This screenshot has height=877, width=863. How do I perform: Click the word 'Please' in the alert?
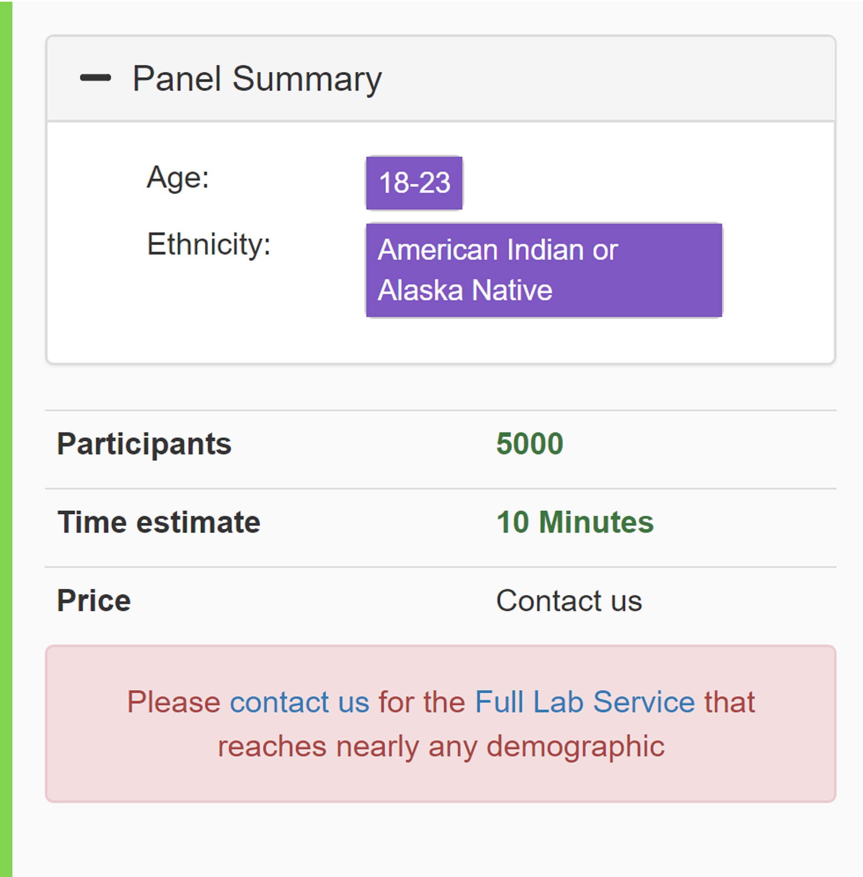(x=173, y=702)
